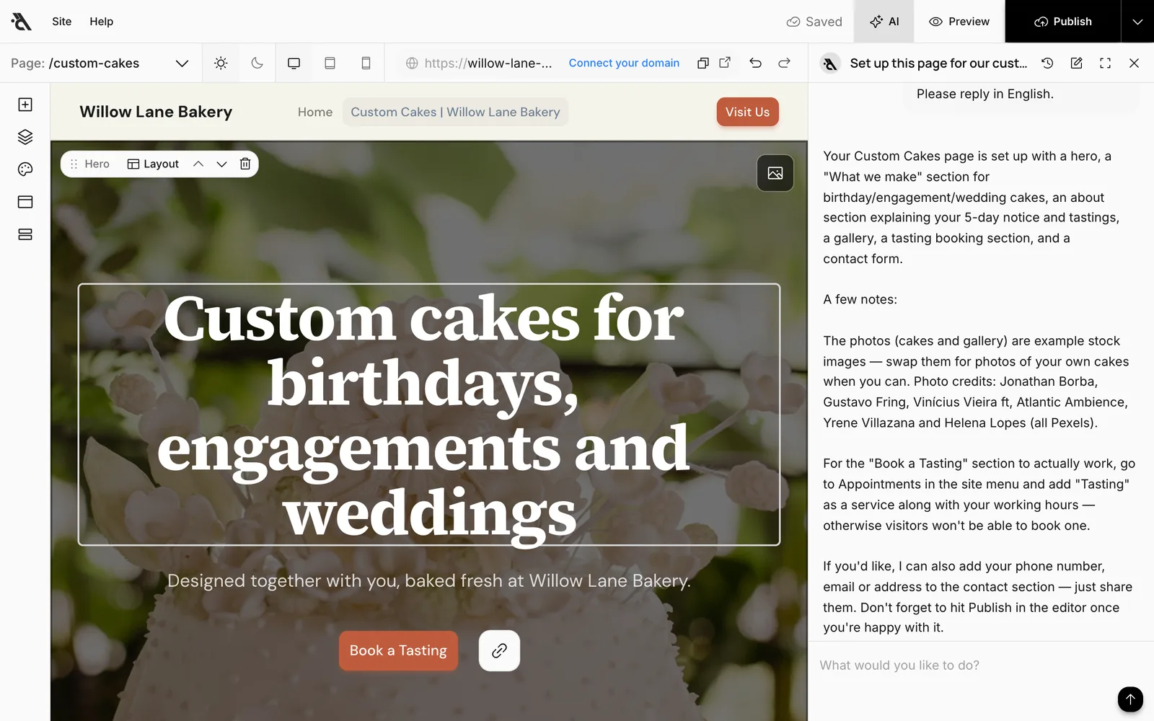Open the header layout icon in sidebar
This screenshot has height=721, width=1154.
click(25, 202)
